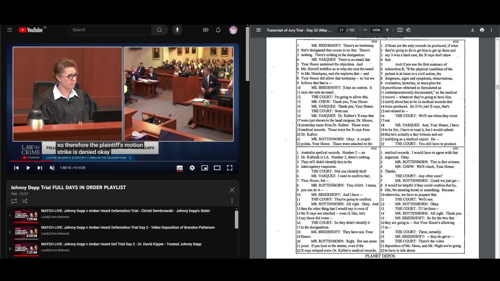Viewport: 500px width, 281px height.
Task: Unmute the video volume
Action: click(52, 168)
